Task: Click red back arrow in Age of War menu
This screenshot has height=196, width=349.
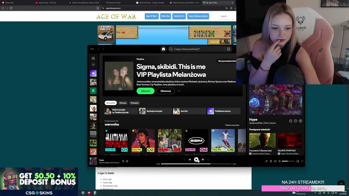Action: tap(227, 34)
